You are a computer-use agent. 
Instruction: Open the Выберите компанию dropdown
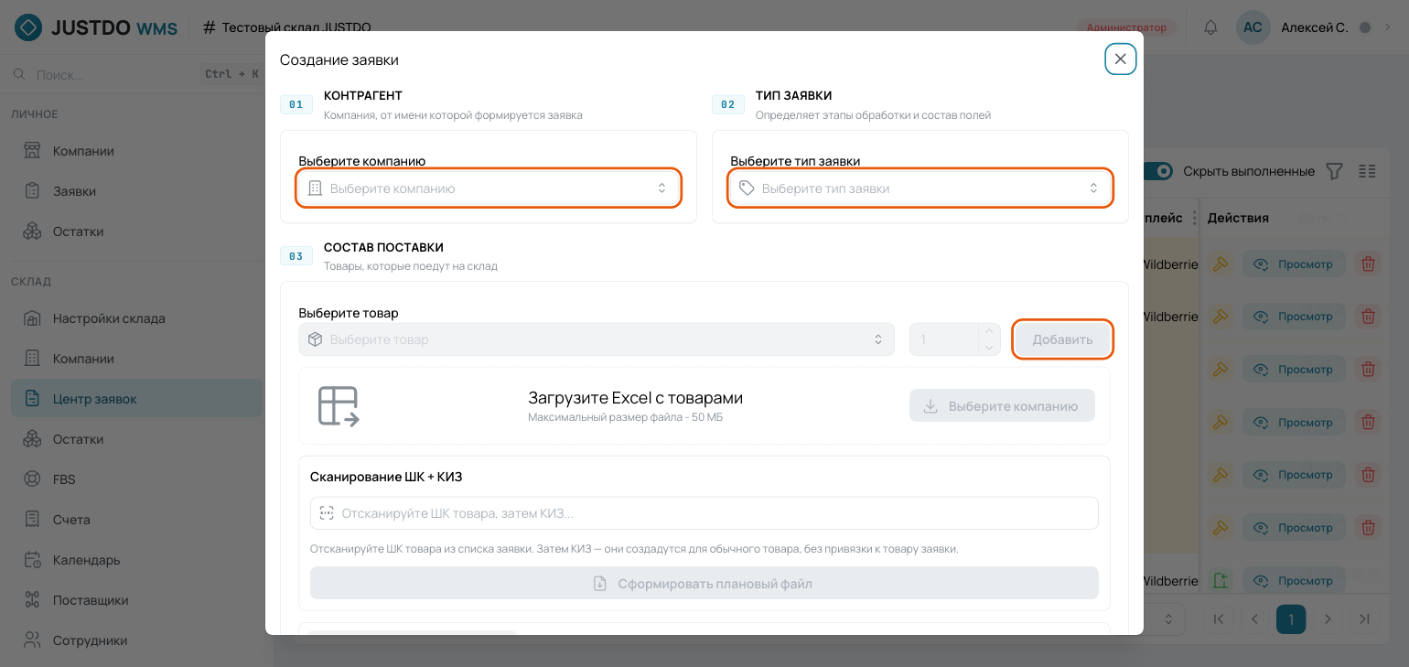pos(489,188)
